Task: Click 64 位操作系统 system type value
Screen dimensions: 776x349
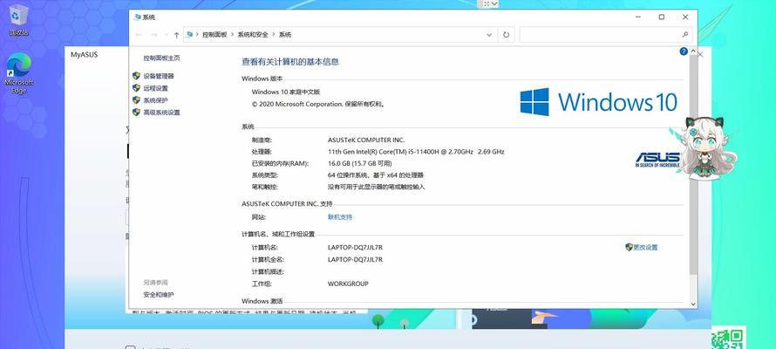Action: point(375,175)
